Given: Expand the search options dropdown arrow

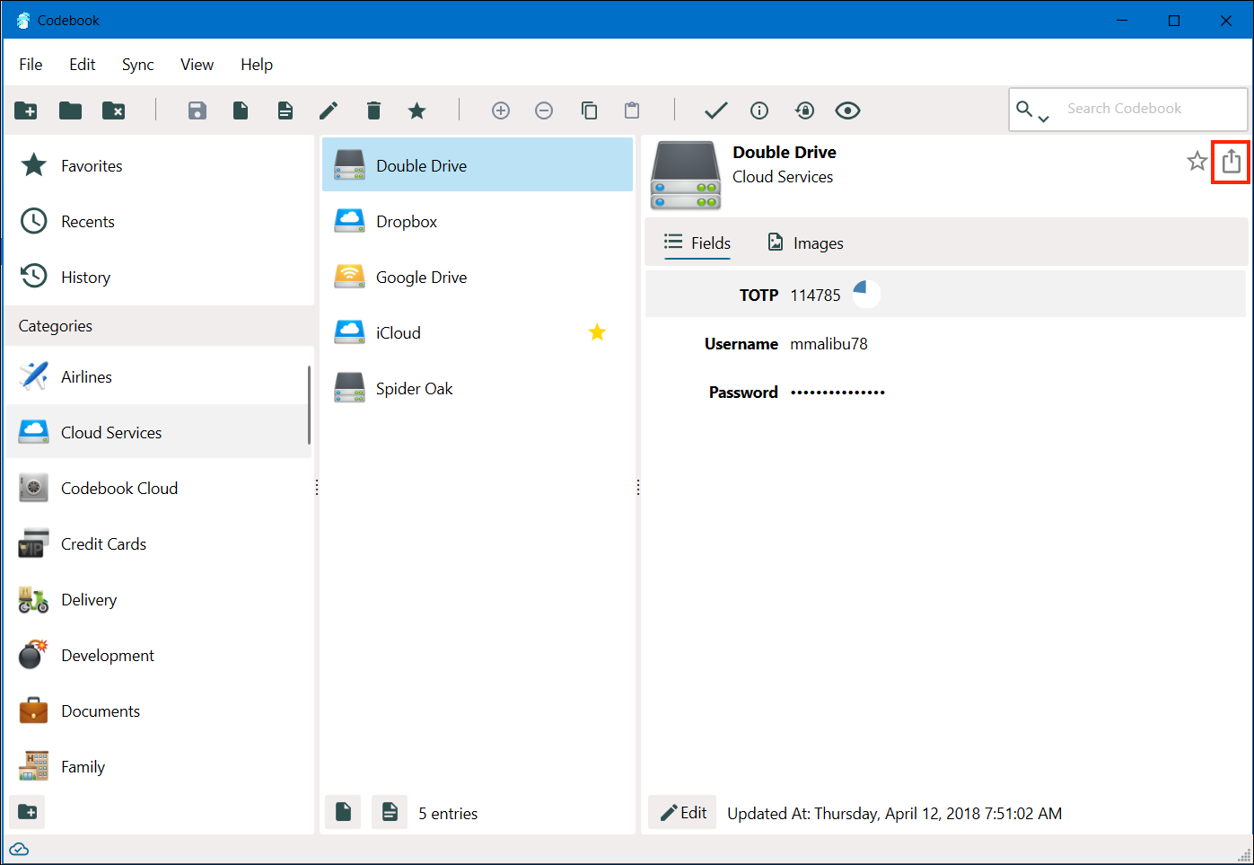Looking at the screenshot, I should pos(1043,119).
